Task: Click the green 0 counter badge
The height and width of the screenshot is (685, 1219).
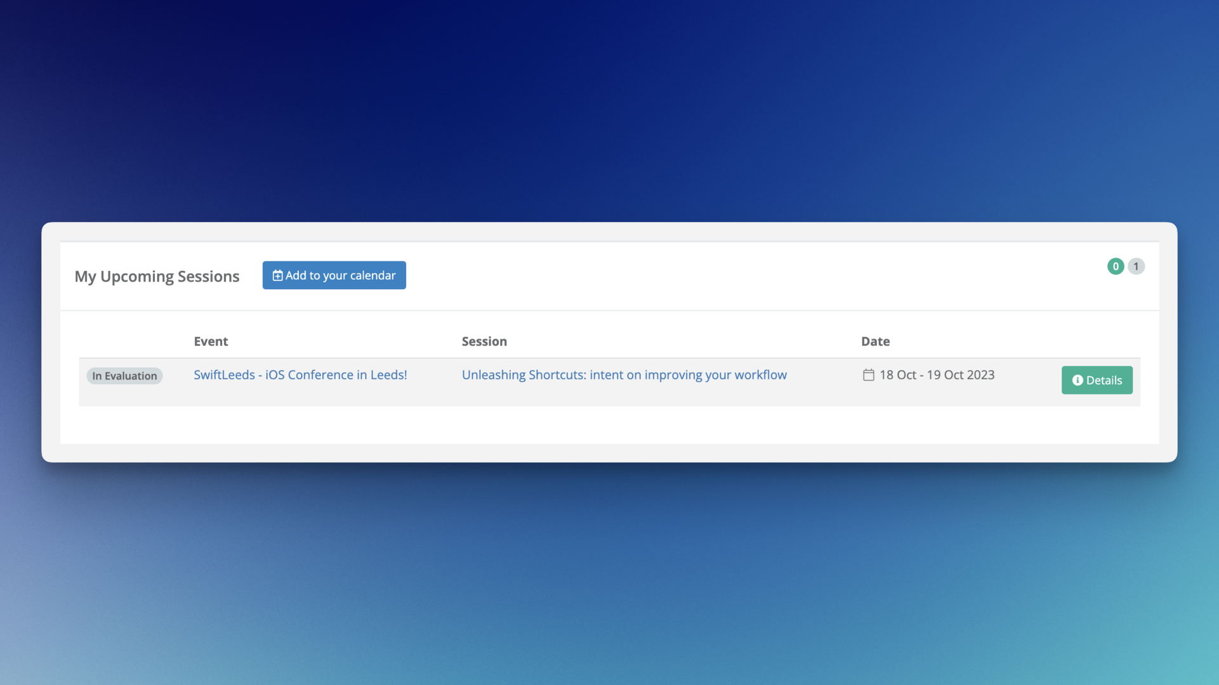Action: click(x=1116, y=266)
